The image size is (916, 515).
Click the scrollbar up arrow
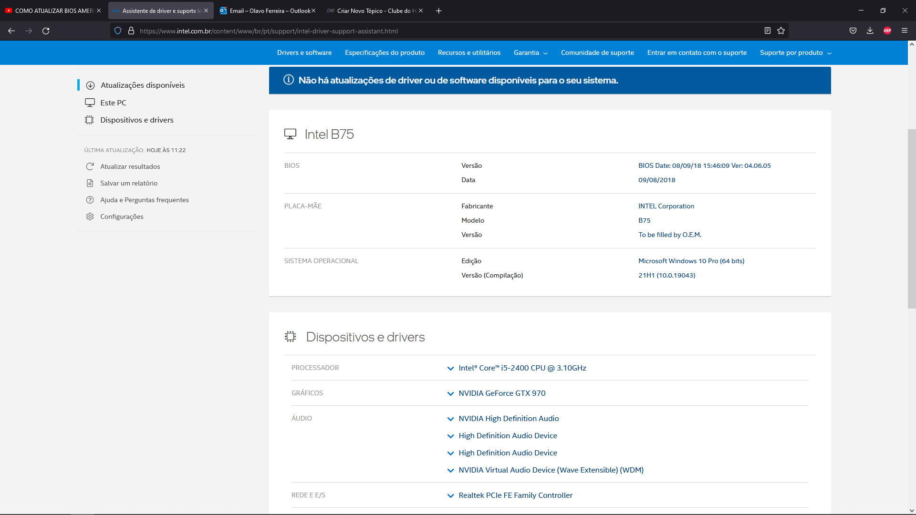coord(912,44)
